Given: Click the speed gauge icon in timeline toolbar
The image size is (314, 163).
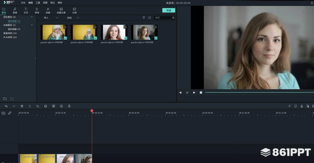Looking at the screenshot, I should (46, 106).
